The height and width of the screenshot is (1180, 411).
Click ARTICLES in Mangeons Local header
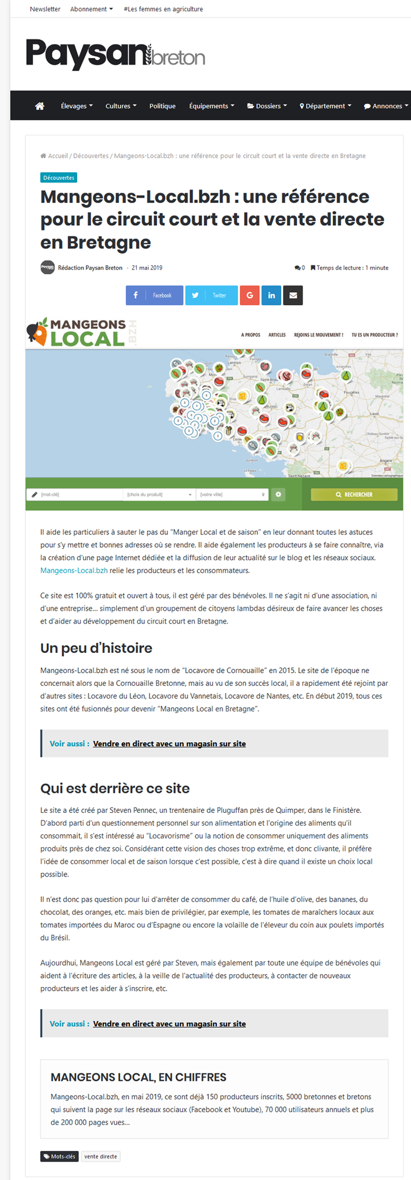tap(277, 335)
